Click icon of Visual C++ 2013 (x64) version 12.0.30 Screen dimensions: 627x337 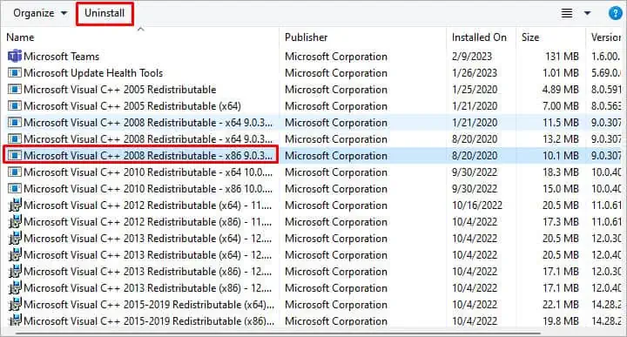click(x=15, y=239)
